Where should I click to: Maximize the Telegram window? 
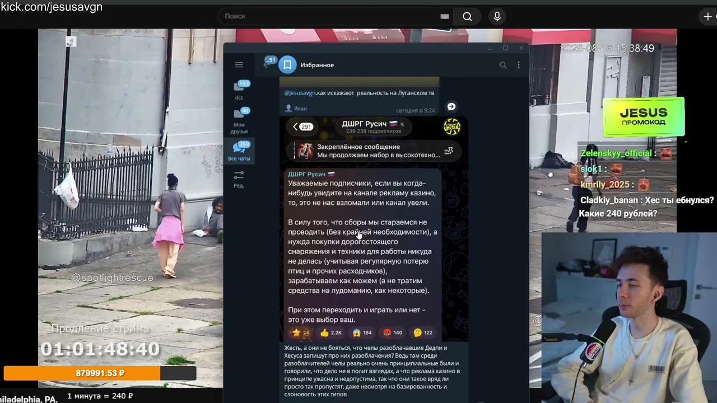(x=505, y=48)
